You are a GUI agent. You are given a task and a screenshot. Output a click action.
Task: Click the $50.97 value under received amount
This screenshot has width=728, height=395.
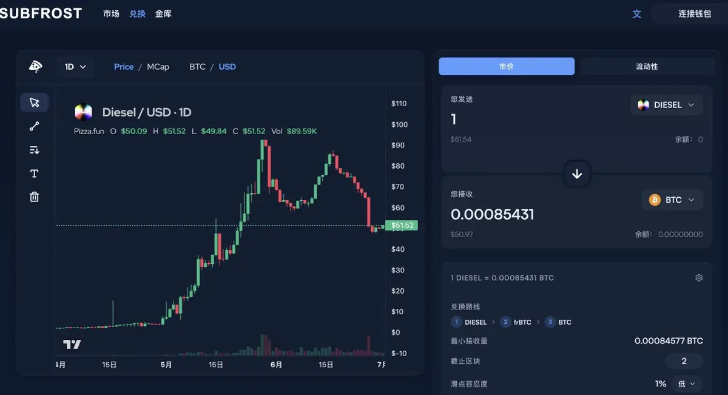point(461,234)
